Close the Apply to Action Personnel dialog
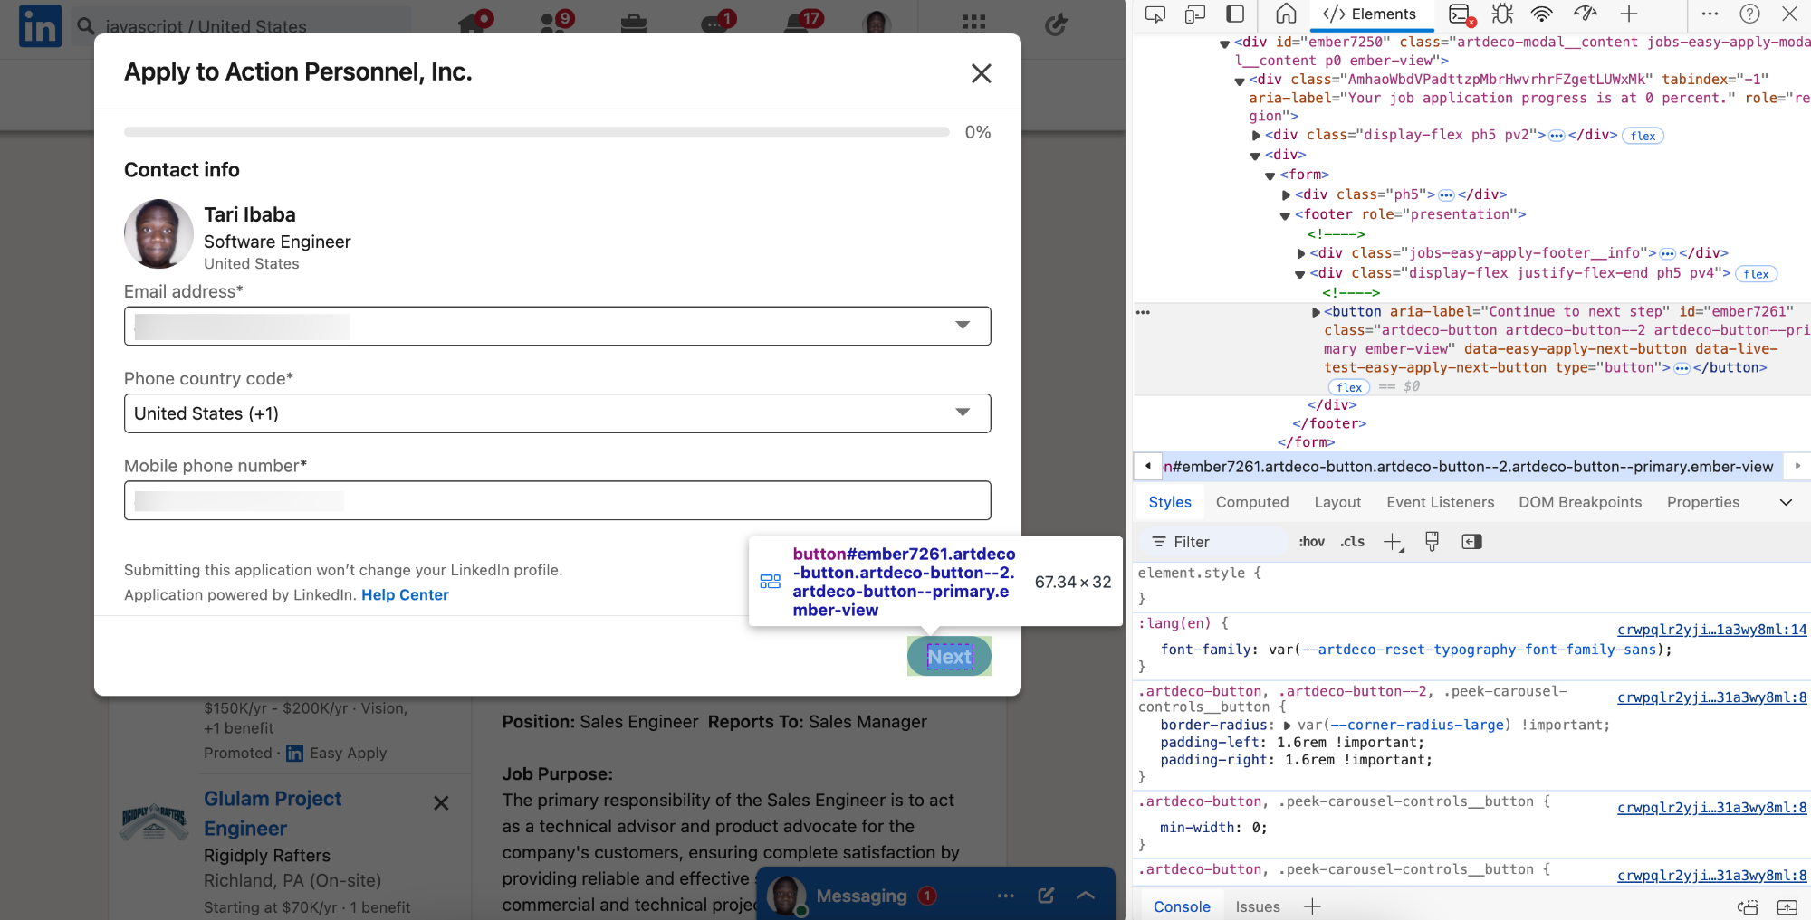The image size is (1811, 920). click(x=982, y=73)
